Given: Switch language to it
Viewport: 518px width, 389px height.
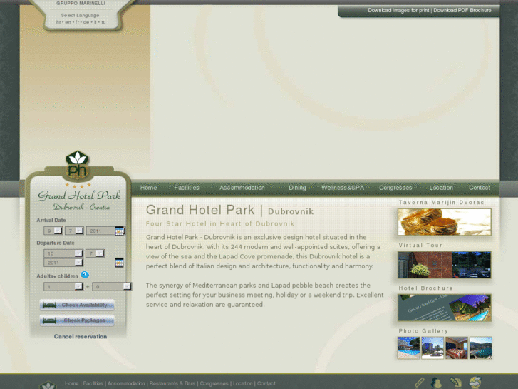Looking at the screenshot, I should (95, 22).
